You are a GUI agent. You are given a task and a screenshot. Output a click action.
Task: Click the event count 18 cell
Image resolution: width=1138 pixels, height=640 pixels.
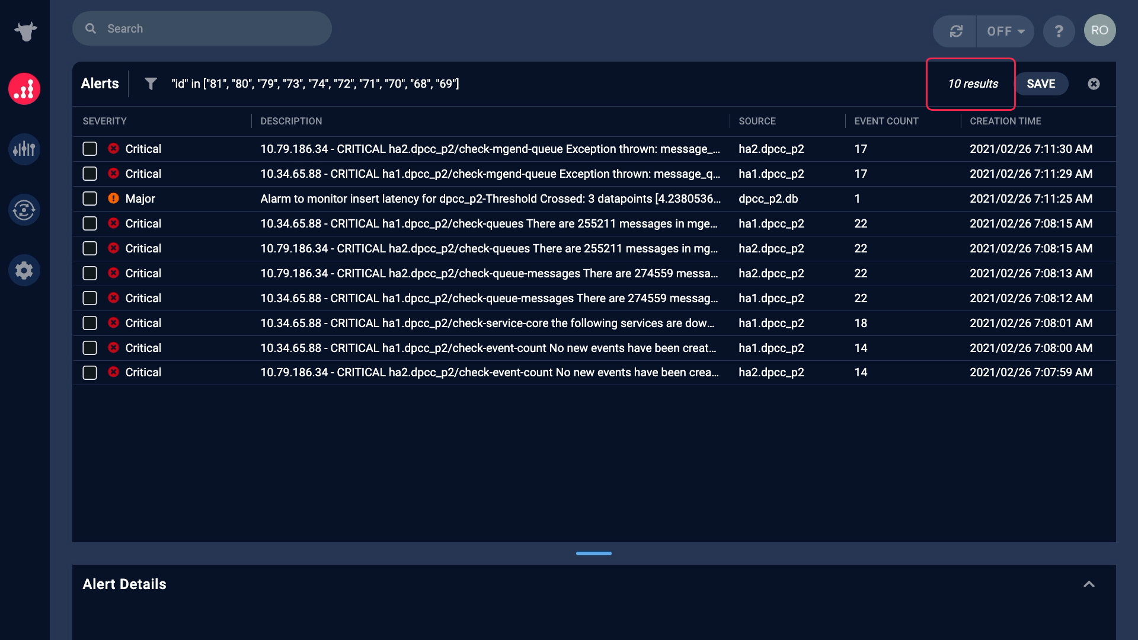(x=861, y=323)
